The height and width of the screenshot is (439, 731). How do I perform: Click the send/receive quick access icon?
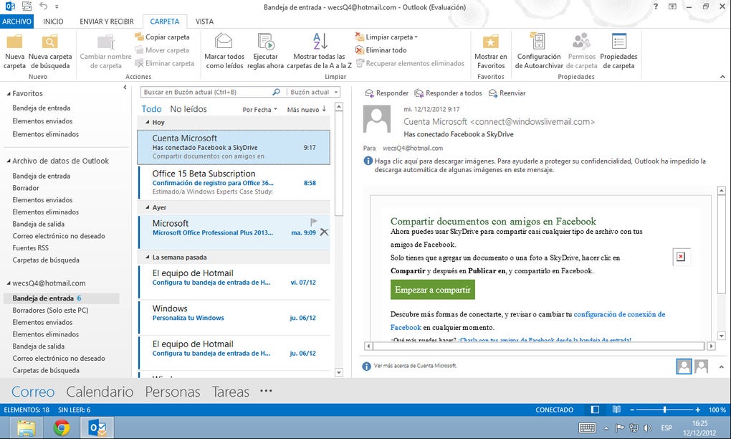[x=27, y=6]
